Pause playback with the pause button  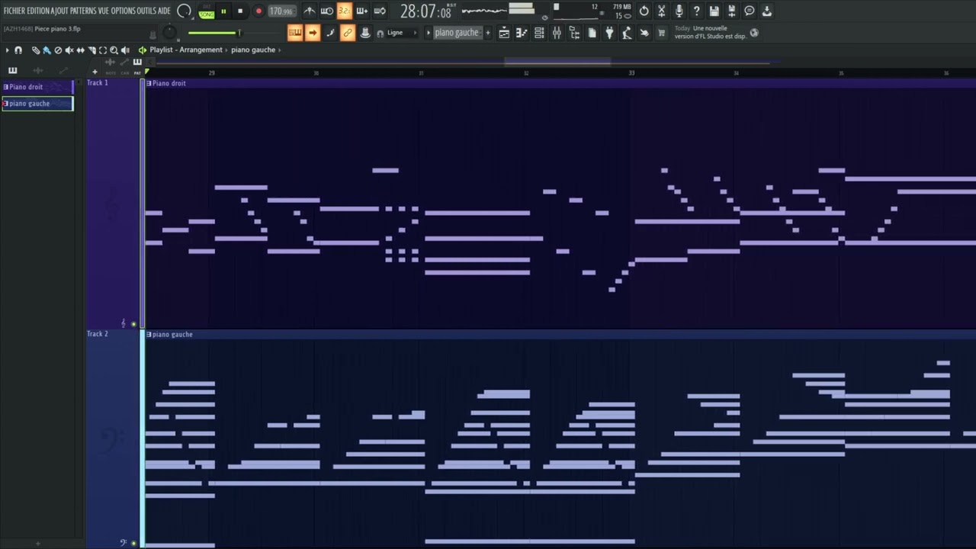223,11
